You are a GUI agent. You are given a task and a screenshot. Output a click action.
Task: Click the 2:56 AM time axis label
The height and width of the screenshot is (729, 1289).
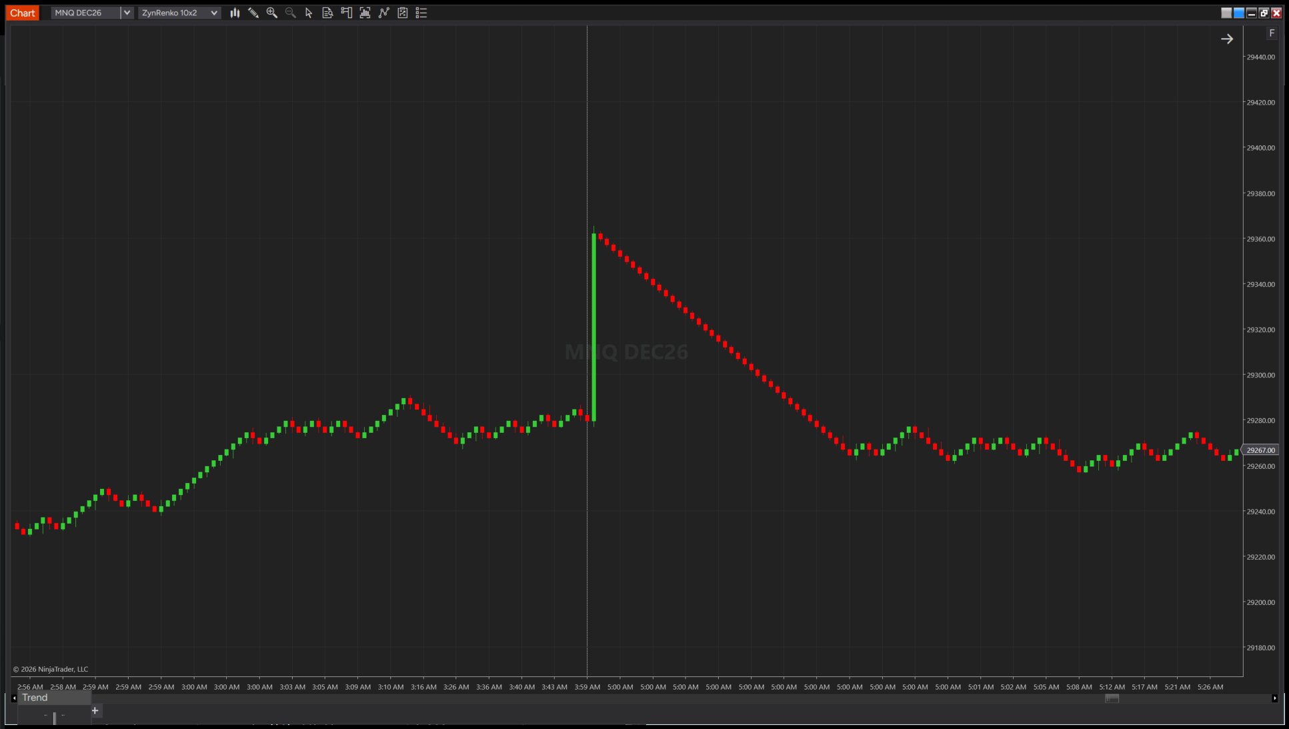[30, 687]
